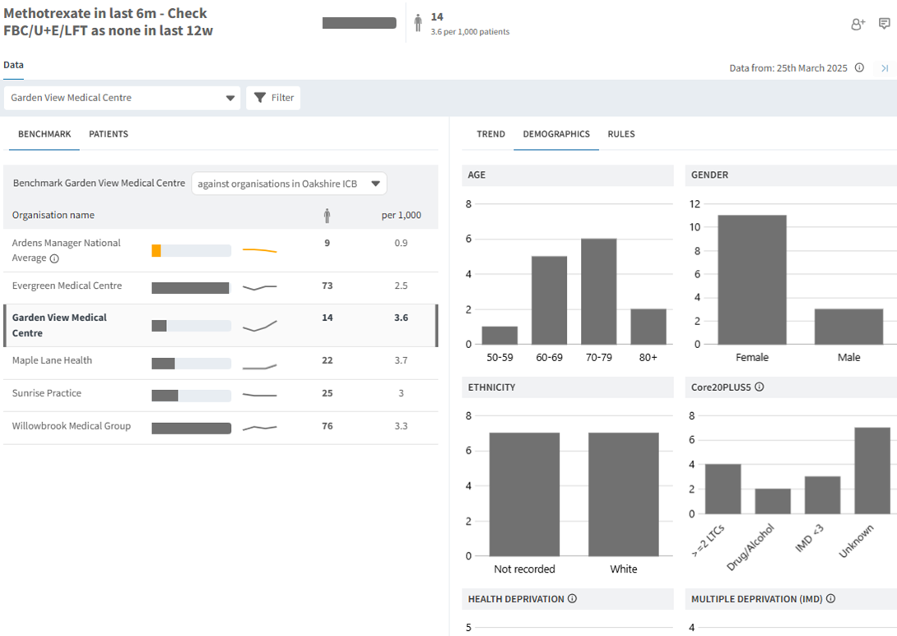897x636 pixels.
Task: Click the Garden View trend sparkline
Action: (260, 326)
